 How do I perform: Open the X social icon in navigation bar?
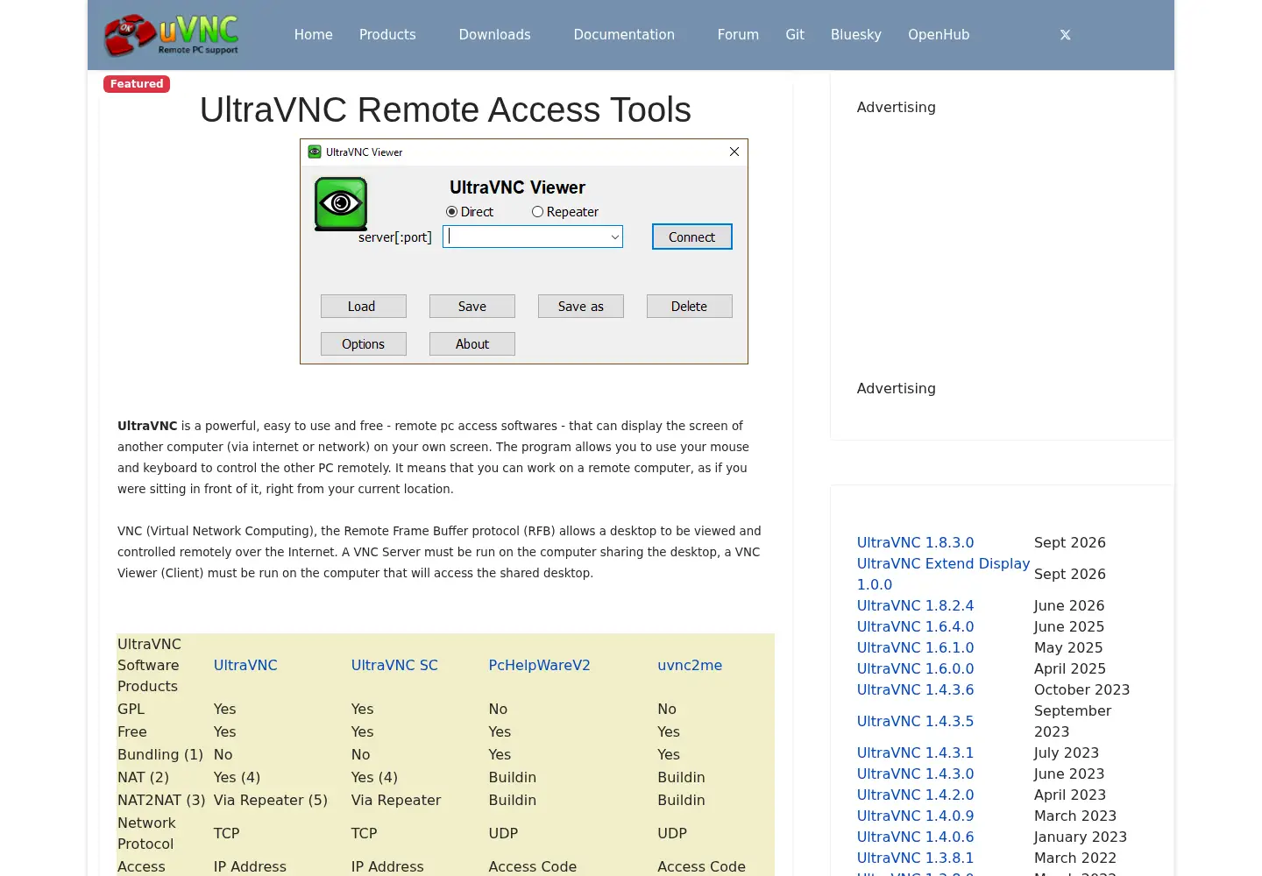pyautogui.click(x=1065, y=35)
